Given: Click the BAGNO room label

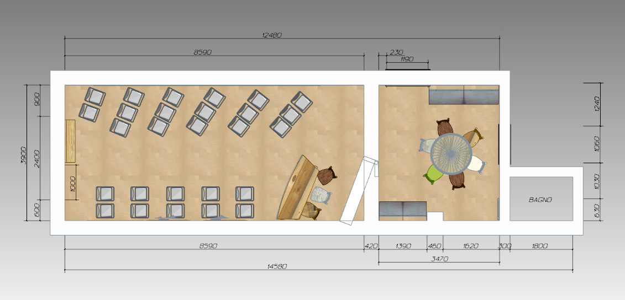Looking at the screenshot, I should [x=540, y=200].
